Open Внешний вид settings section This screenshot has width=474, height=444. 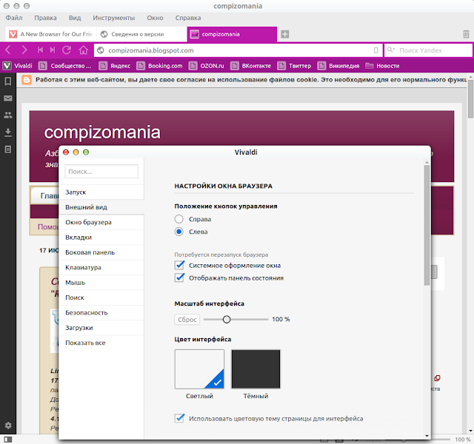coord(101,207)
